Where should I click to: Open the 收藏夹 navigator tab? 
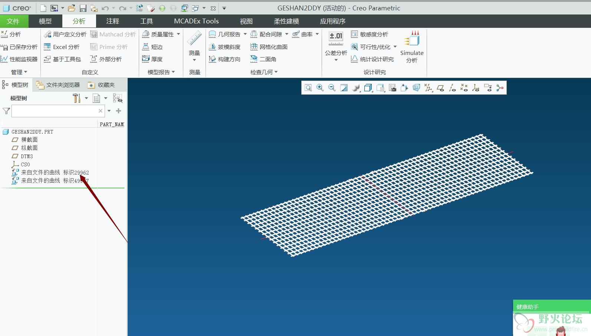click(x=101, y=85)
